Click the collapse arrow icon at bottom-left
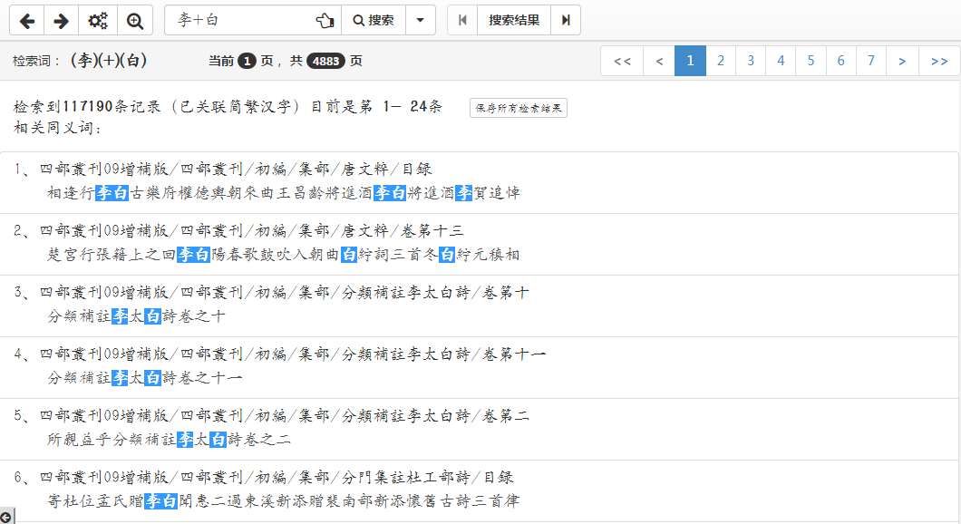 tap(6, 517)
